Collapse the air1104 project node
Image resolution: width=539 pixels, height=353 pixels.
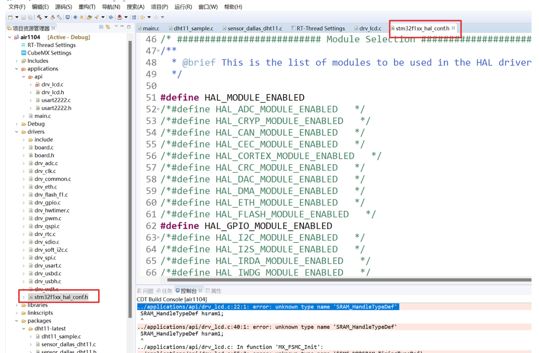tap(9, 37)
